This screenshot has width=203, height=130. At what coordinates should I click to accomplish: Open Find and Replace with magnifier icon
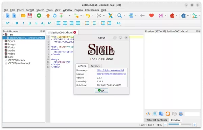click(x=119, y=16)
